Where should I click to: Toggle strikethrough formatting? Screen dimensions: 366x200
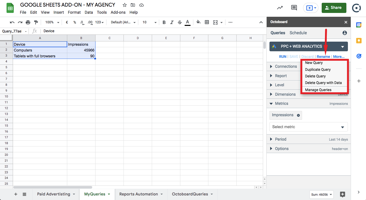tap(180, 22)
